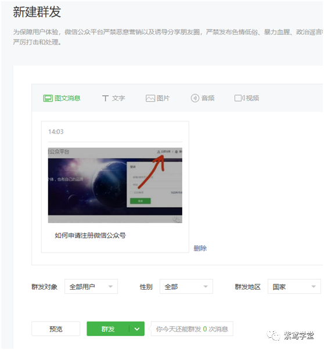Viewport: 324px width, 350px height.
Task: Click article title 如何申请注册微信公众号
Action: [91, 235]
